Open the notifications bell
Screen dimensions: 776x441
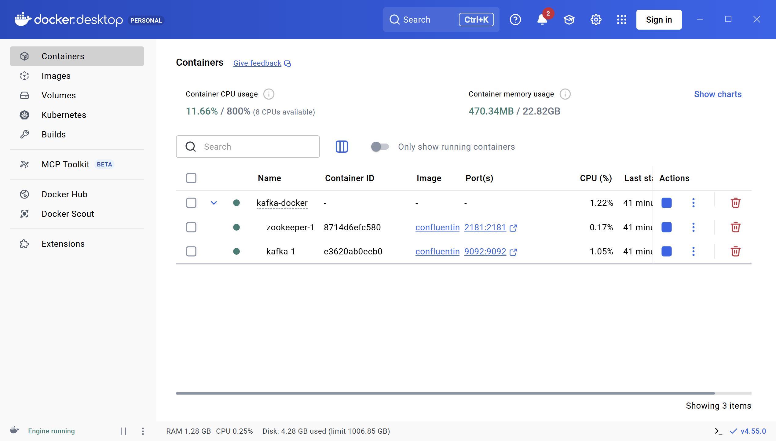[x=542, y=20]
